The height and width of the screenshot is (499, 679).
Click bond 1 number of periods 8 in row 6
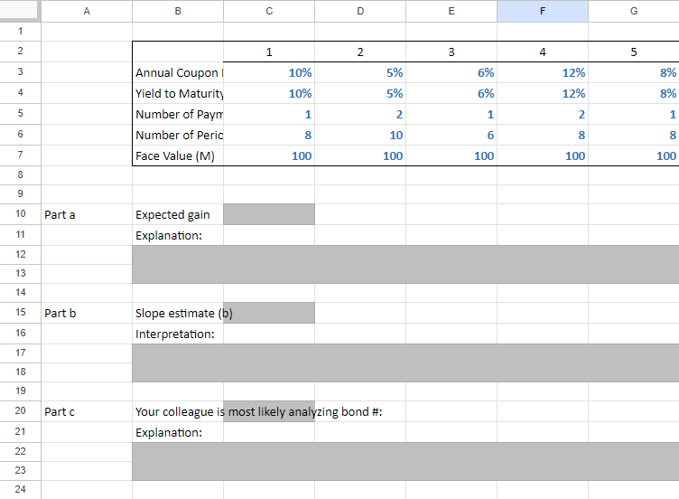coord(269,135)
